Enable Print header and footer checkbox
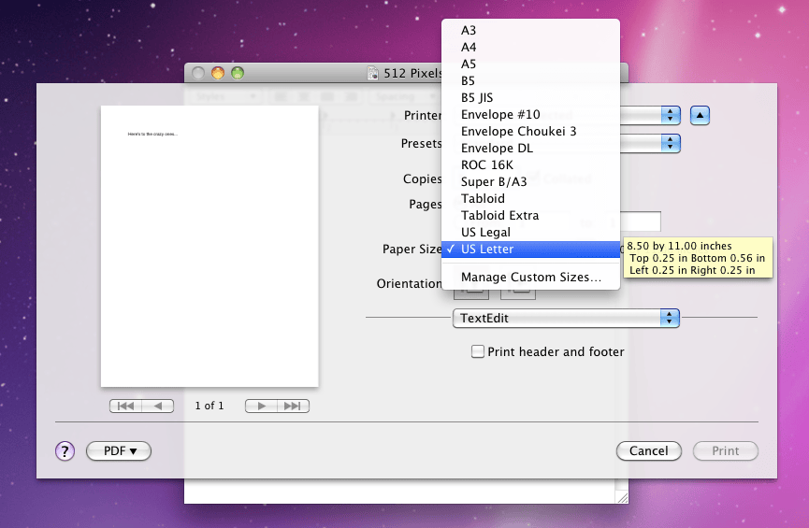 pos(478,351)
